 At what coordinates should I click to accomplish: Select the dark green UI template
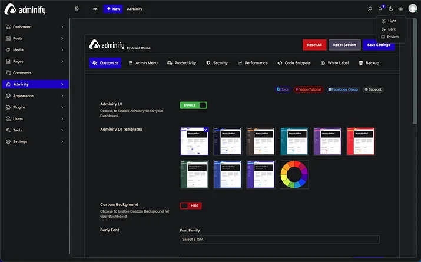tap(194, 174)
